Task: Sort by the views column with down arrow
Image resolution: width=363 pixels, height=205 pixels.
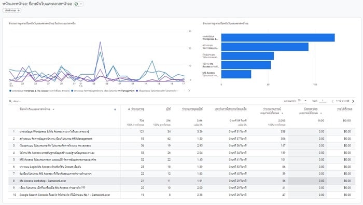Action: tap(136, 109)
